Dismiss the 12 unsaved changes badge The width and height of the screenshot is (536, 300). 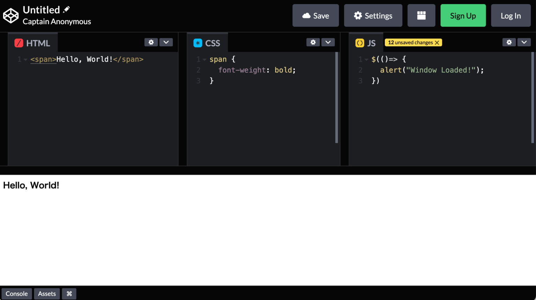437,42
